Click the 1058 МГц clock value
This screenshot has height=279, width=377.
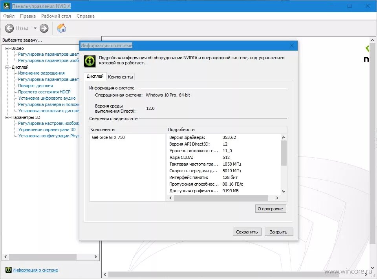232,164
